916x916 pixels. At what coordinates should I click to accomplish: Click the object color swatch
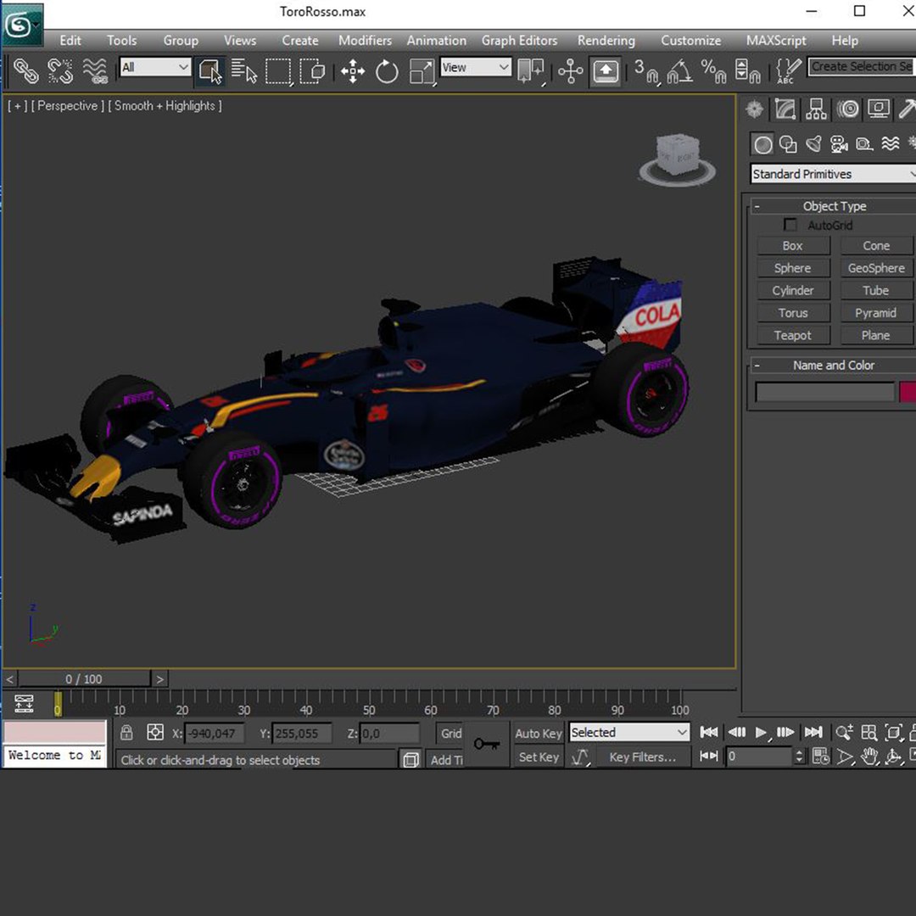tap(908, 392)
